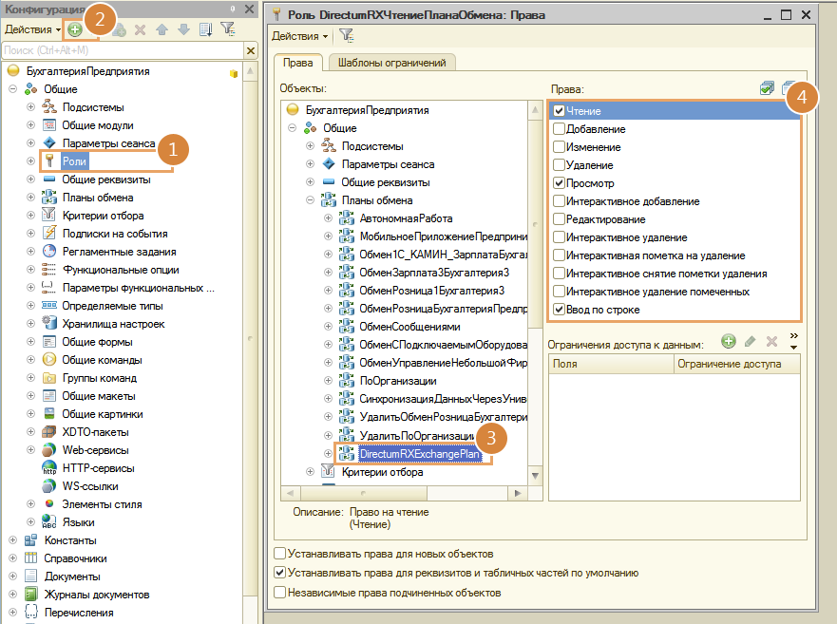Image resolution: width=837 pixels, height=624 pixels.
Task: Click the filter icon in the role window
Action: click(x=346, y=35)
